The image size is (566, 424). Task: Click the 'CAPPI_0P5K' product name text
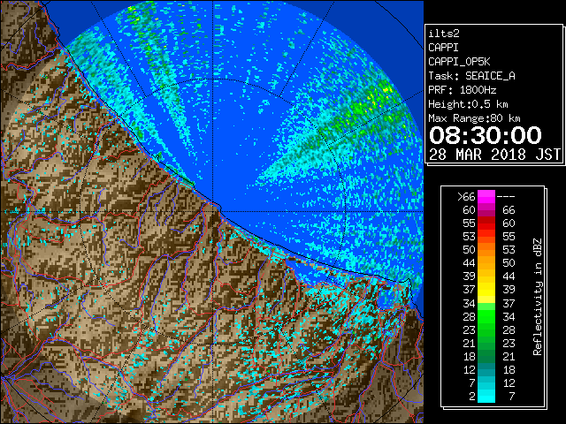[x=459, y=62]
